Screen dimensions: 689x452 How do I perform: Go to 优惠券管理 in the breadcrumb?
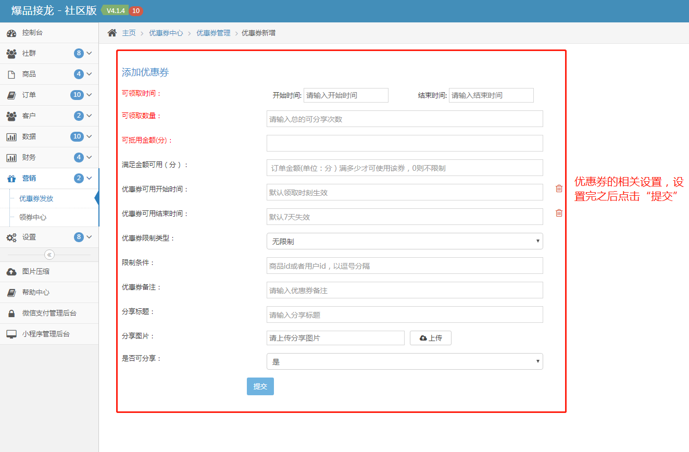[x=213, y=33]
